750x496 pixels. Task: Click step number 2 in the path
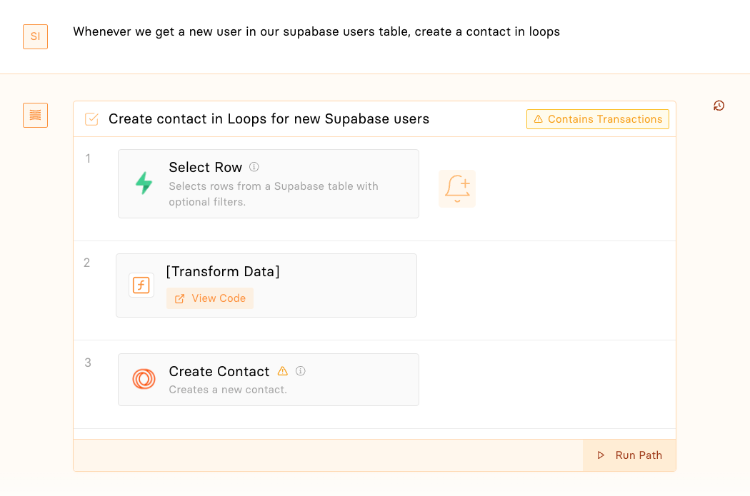(x=87, y=263)
